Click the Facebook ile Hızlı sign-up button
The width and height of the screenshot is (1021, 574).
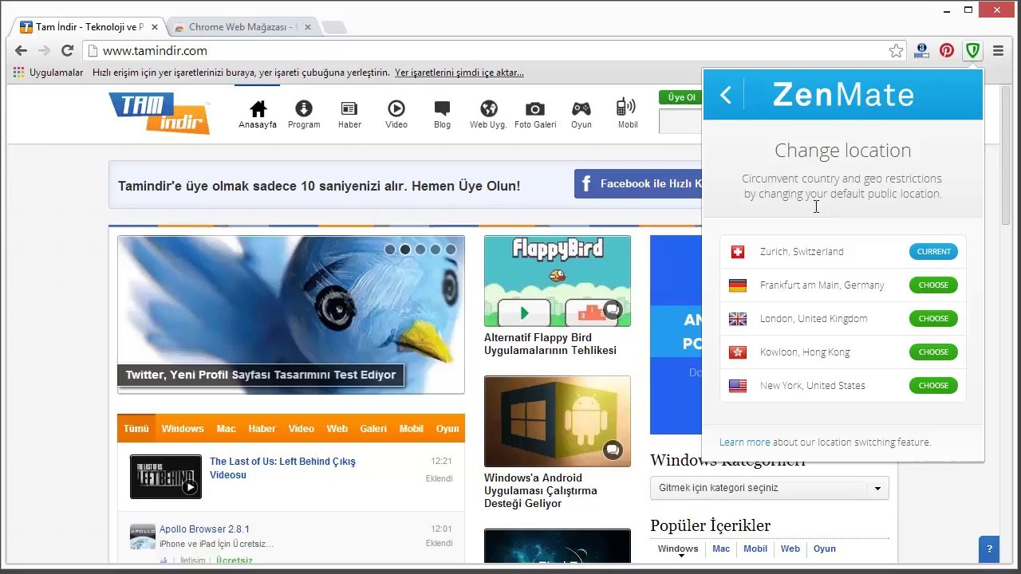point(638,183)
